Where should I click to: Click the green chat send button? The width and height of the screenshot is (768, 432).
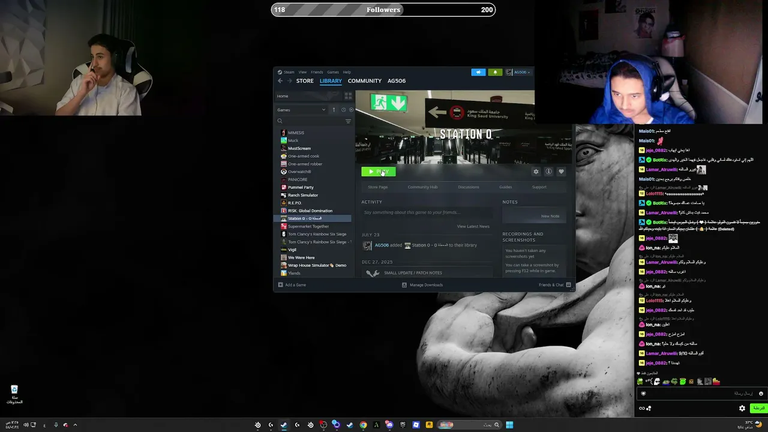click(758, 408)
